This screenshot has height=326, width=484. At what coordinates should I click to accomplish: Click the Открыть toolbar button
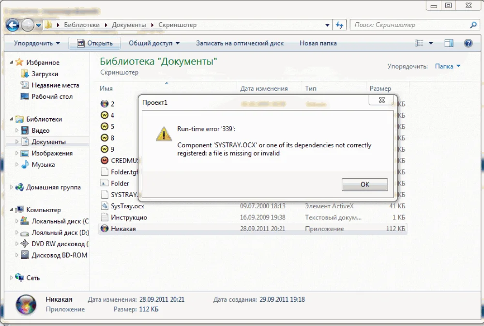pos(95,43)
